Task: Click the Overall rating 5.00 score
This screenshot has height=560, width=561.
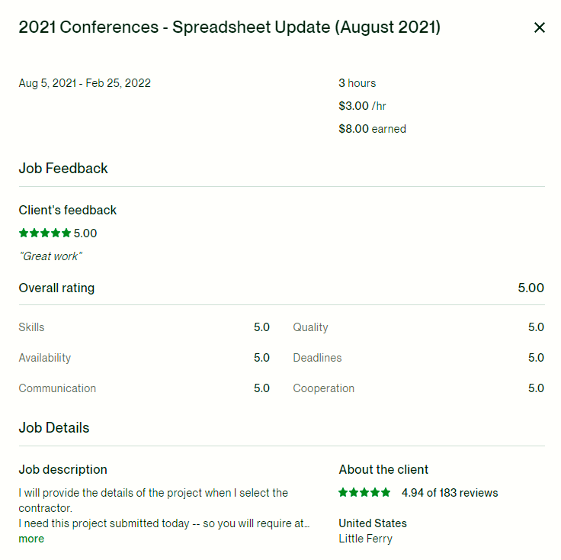Action: [531, 288]
